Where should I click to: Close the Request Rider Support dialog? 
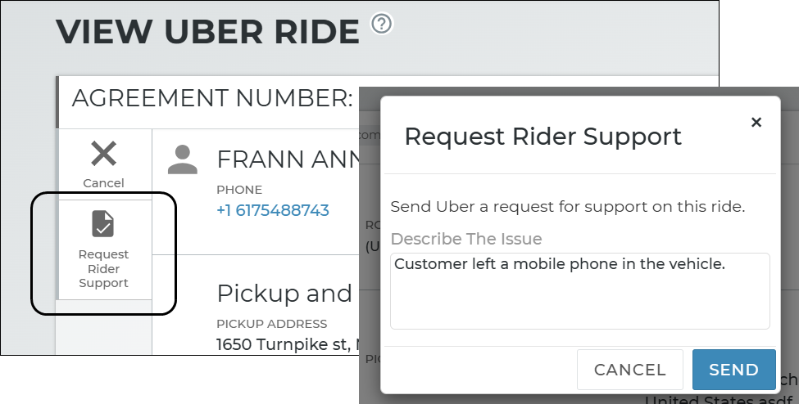click(x=756, y=123)
